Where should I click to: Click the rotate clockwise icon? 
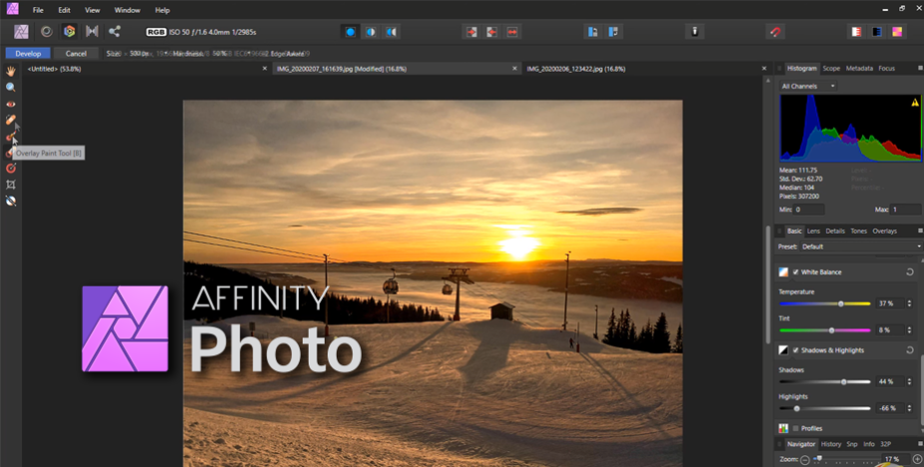point(613,32)
